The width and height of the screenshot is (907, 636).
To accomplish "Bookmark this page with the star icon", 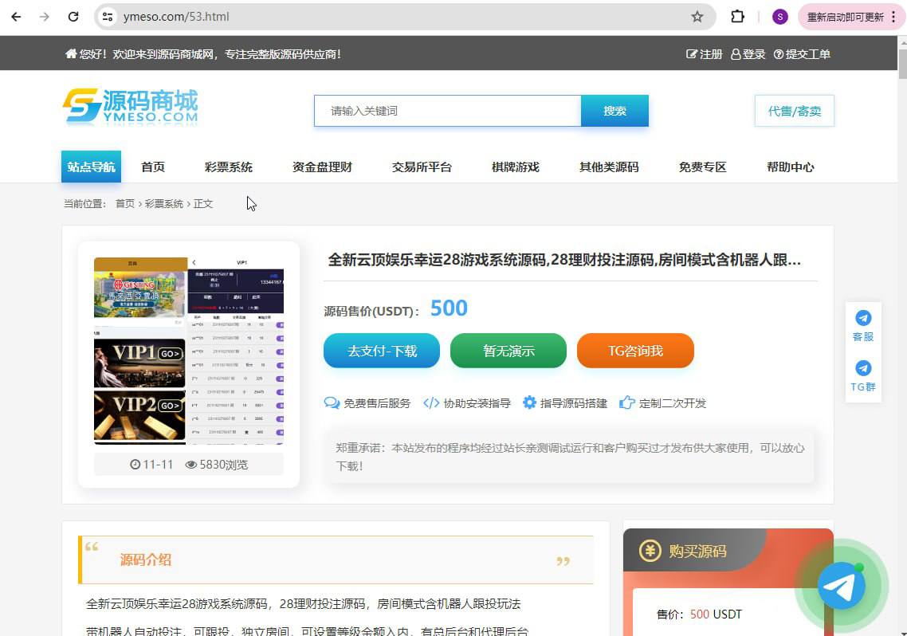I will point(697,17).
